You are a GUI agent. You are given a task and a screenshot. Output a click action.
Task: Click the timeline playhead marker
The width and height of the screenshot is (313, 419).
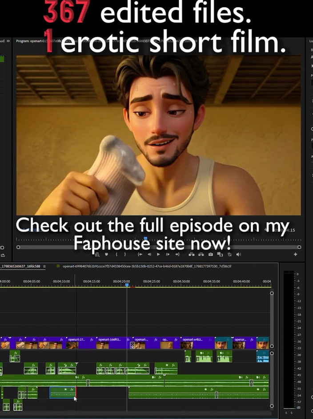point(127,285)
